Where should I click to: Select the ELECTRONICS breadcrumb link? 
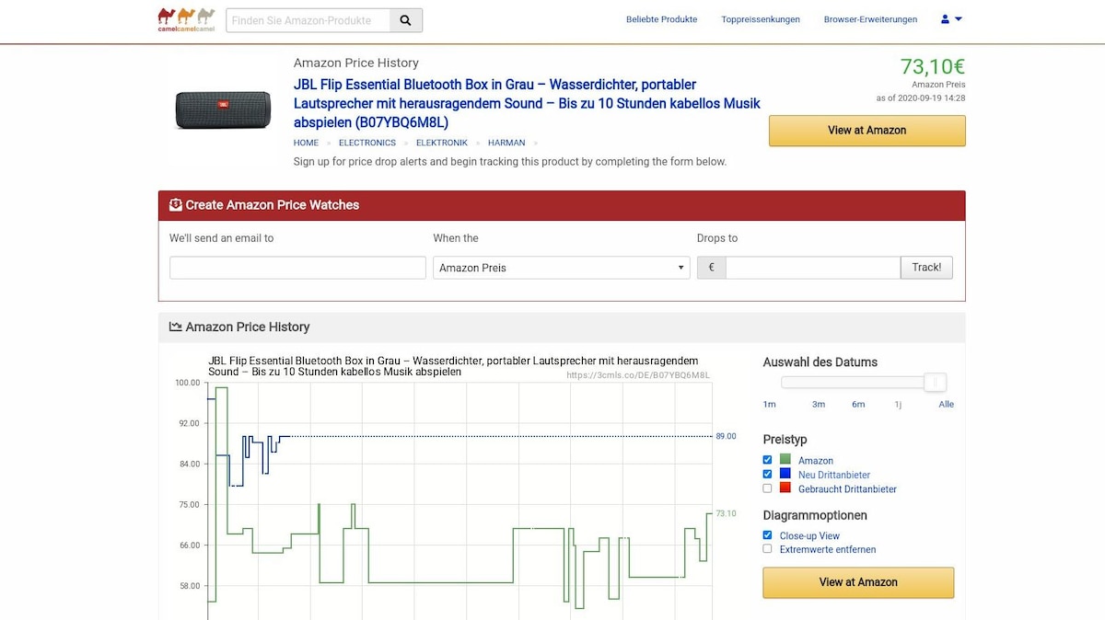pyautogui.click(x=366, y=143)
